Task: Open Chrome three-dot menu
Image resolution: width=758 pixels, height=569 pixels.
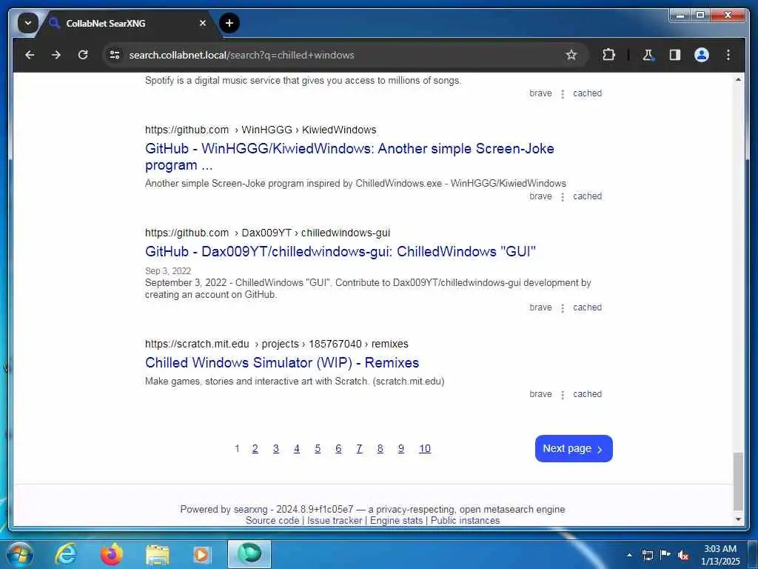Action: [728, 55]
